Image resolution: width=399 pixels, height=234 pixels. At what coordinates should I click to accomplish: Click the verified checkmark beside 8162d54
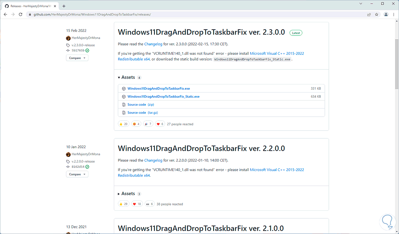point(87,167)
